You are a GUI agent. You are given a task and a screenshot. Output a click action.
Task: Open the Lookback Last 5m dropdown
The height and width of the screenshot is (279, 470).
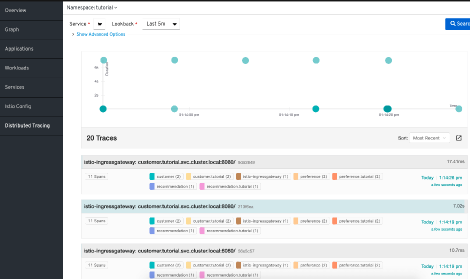[x=161, y=24]
